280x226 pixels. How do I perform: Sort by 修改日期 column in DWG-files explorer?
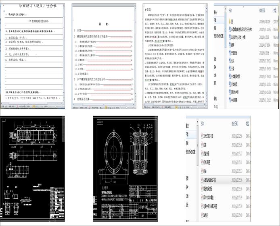pyautogui.click(x=234, y=123)
